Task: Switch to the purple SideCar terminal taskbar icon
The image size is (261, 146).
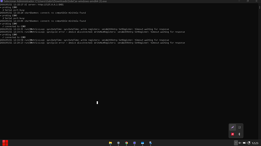Action: tap(135, 143)
